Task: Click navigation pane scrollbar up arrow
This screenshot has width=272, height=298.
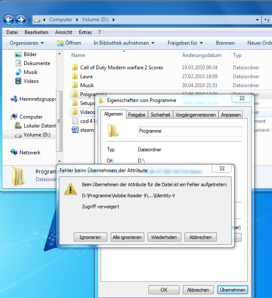Action: pyautogui.click(x=59, y=54)
